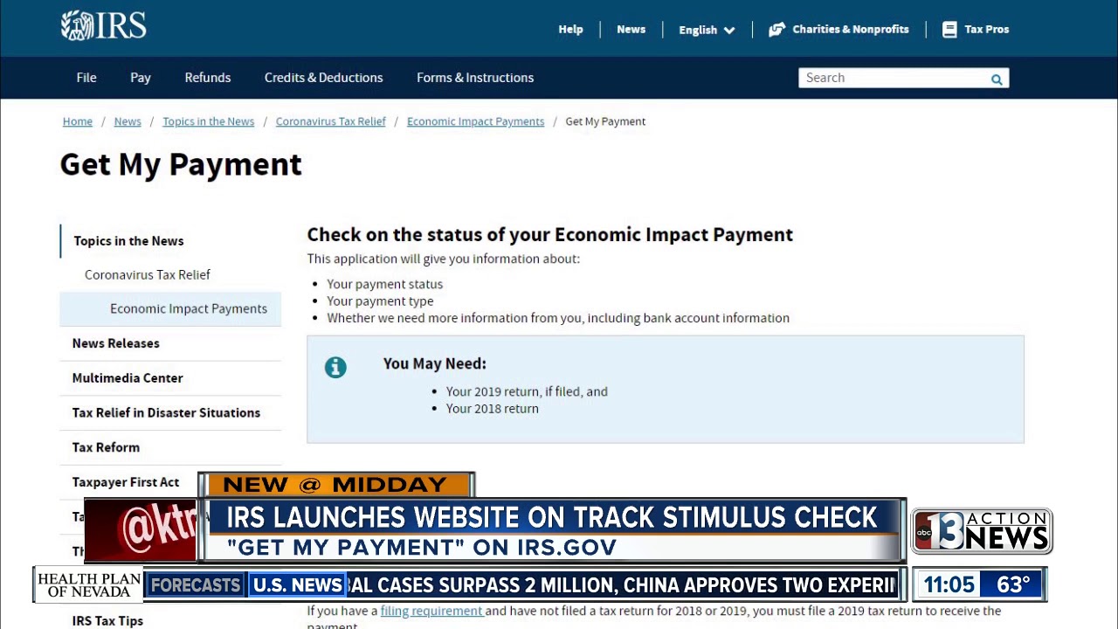Expand the English language dropdown
The width and height of the screenshot is (1118, 629).
click(707, 30)
